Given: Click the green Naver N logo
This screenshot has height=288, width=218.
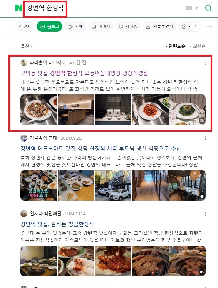Looking at the screenshot, I should tap(19, 8).
